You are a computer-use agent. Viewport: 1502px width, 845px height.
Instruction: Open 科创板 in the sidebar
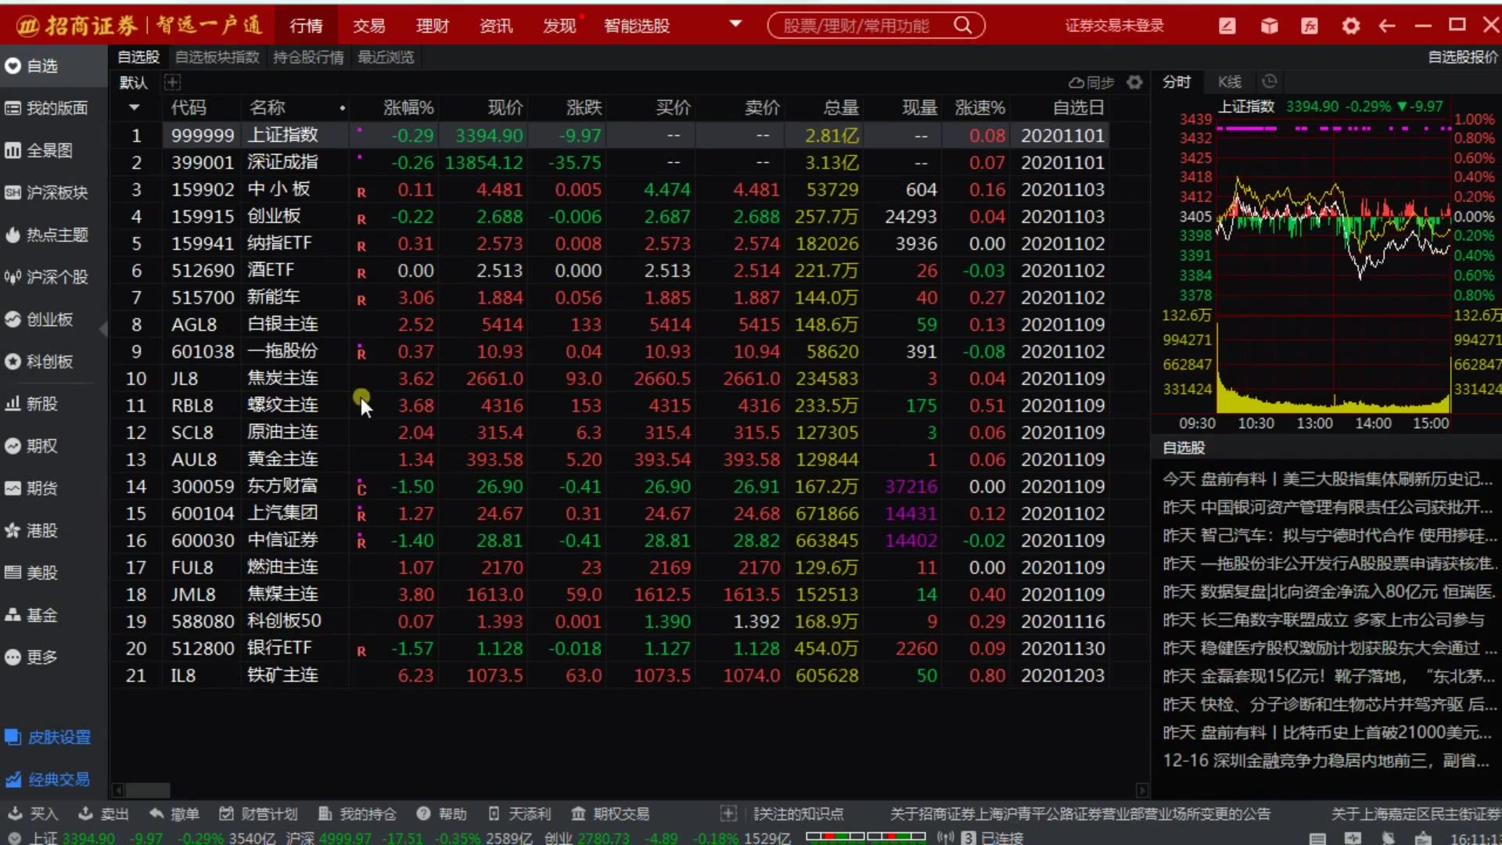(39, 361)
